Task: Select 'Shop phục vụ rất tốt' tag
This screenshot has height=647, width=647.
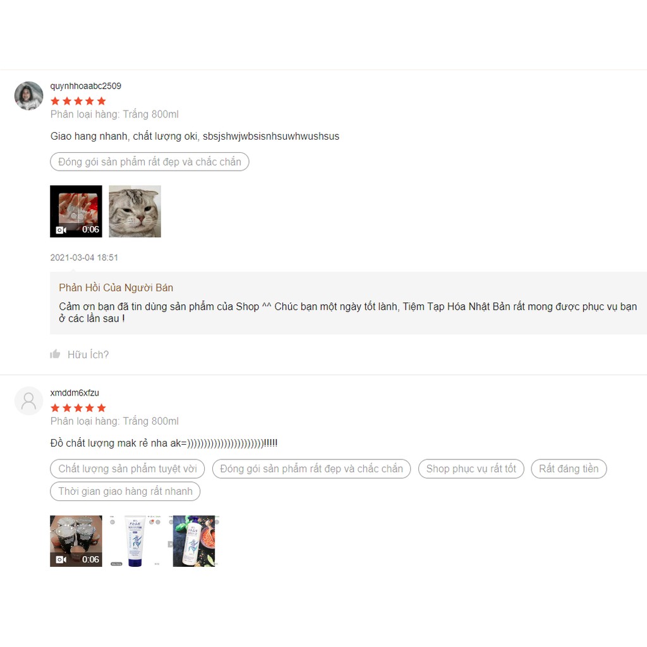Action: pos(471,469)
